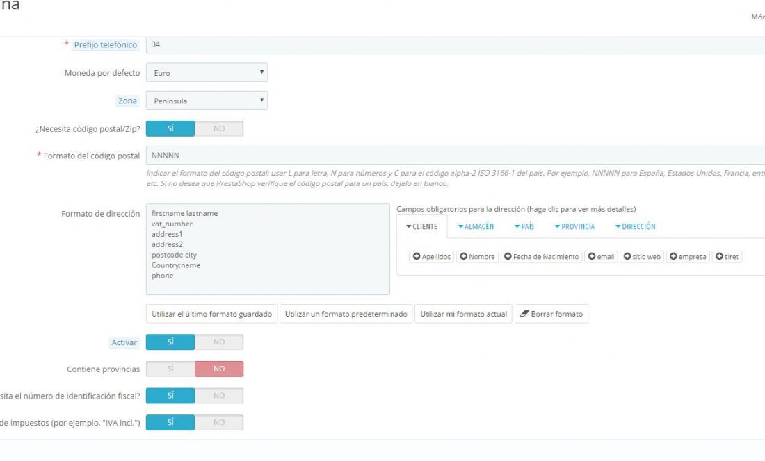
Task: Add the Fecha de Nacimiento field
Action: (542, 257)
